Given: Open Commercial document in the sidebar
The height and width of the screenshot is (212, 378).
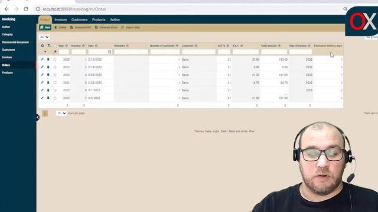Looking at the screenshot, I should (15, 42).
